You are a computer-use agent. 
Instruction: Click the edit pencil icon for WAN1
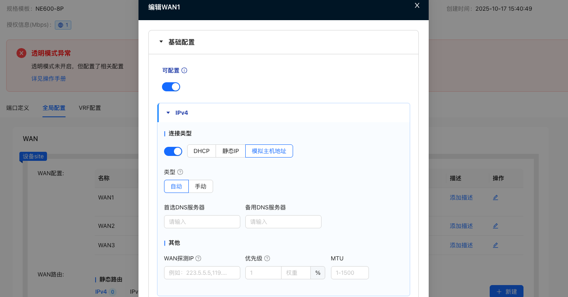(x=495, y=197)
